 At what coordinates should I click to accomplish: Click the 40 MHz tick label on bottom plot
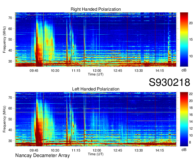click(10, 130)
